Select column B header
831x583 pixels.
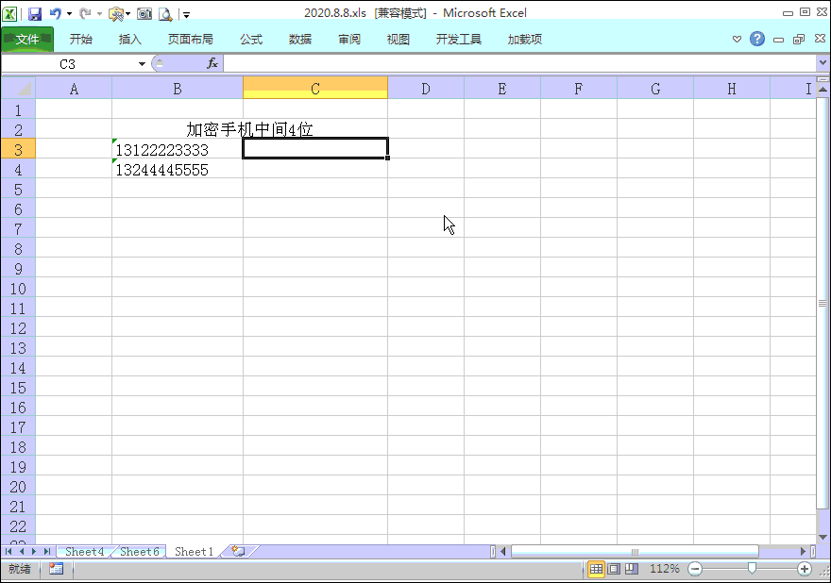point(178,89)
